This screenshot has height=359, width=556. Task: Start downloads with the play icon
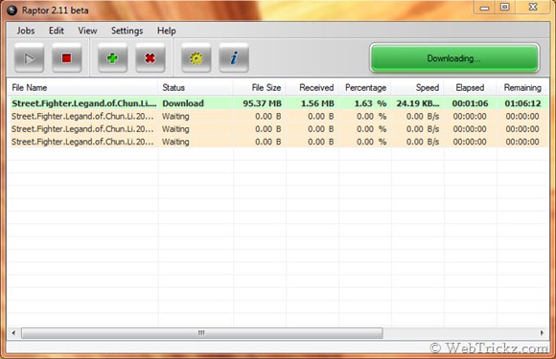[x=29, y=58]
